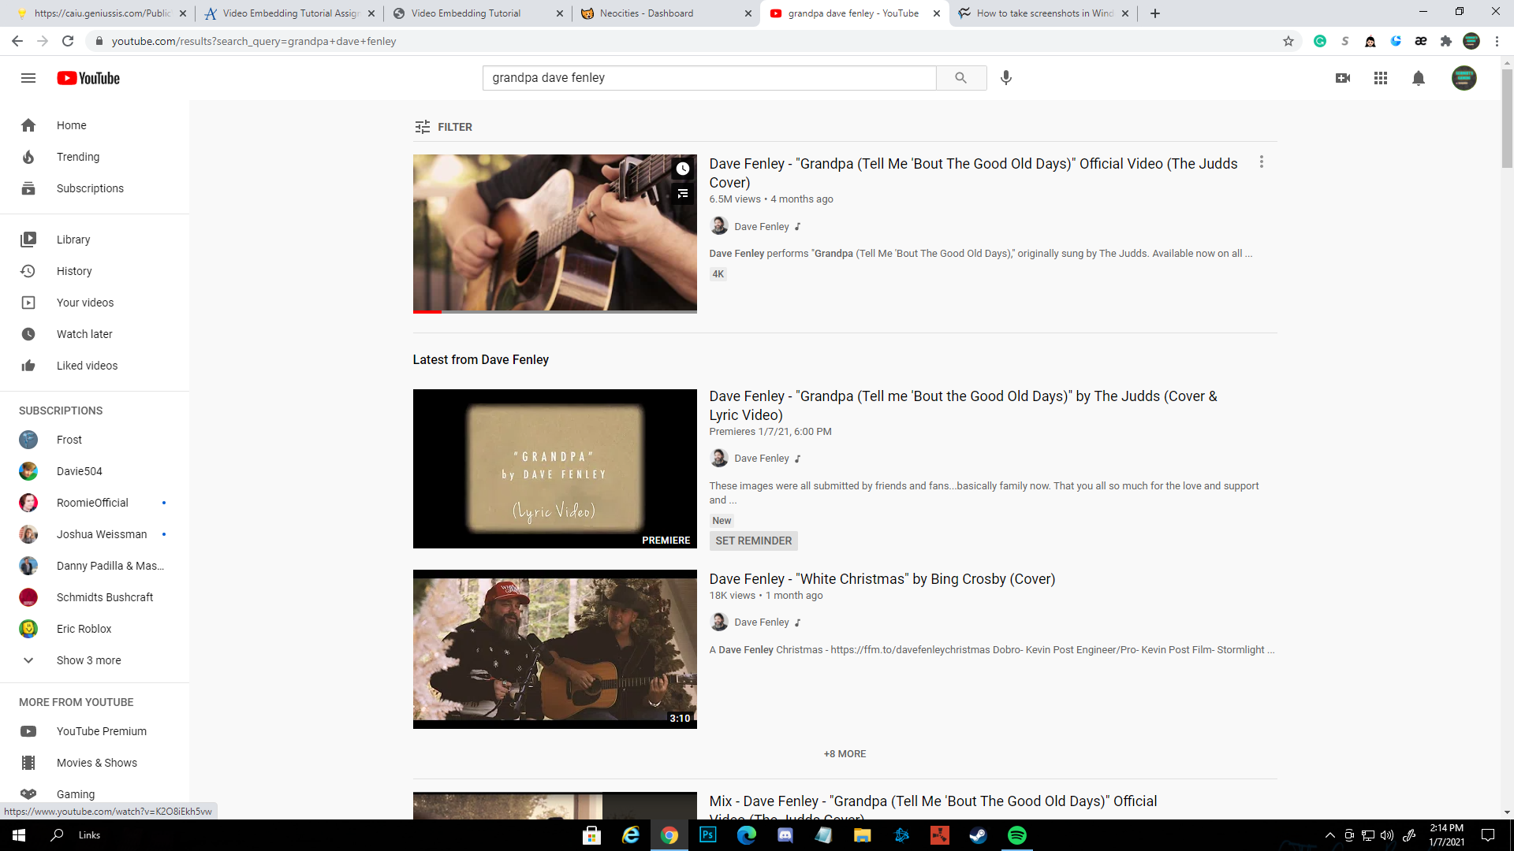Add first video to queue icon
This screenshot has width=1514, height=851.
click(683, 194)
